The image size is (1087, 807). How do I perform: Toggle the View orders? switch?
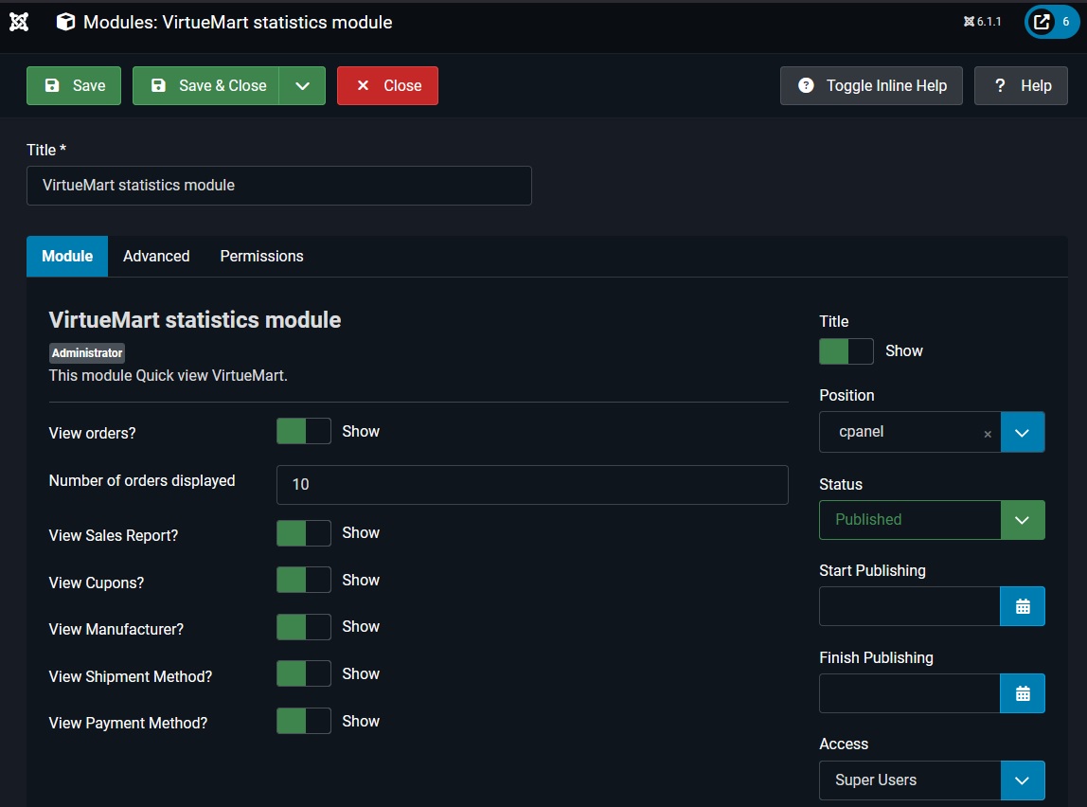point(304,431)
